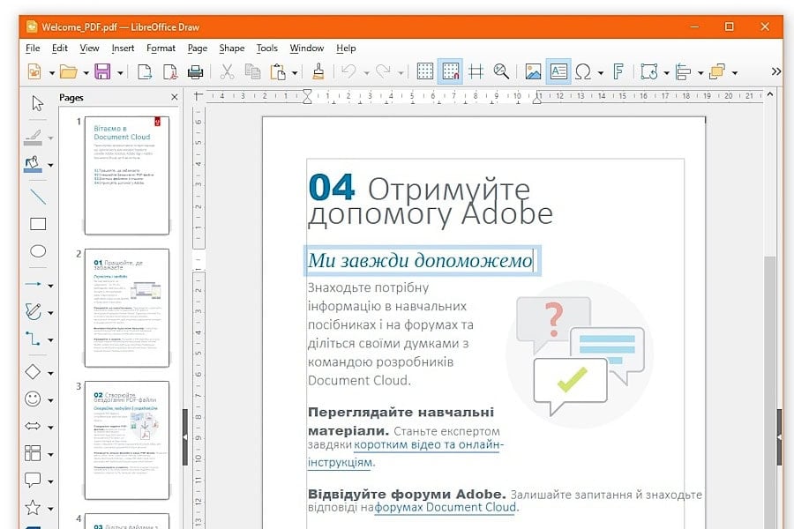Open the New document dropdown arrow
The height and width of the screenshot is (529, 794).
(52, 73)
